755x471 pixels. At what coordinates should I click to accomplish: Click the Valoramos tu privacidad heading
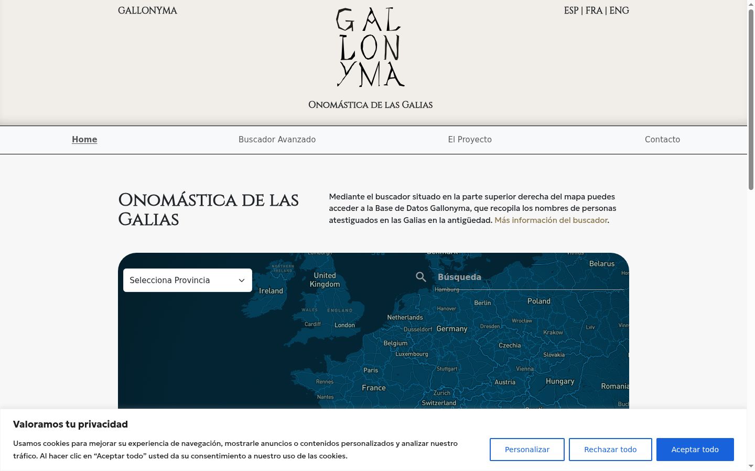(x=70, y=424)
